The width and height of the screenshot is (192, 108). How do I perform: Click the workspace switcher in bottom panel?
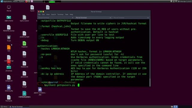(175, 107)
